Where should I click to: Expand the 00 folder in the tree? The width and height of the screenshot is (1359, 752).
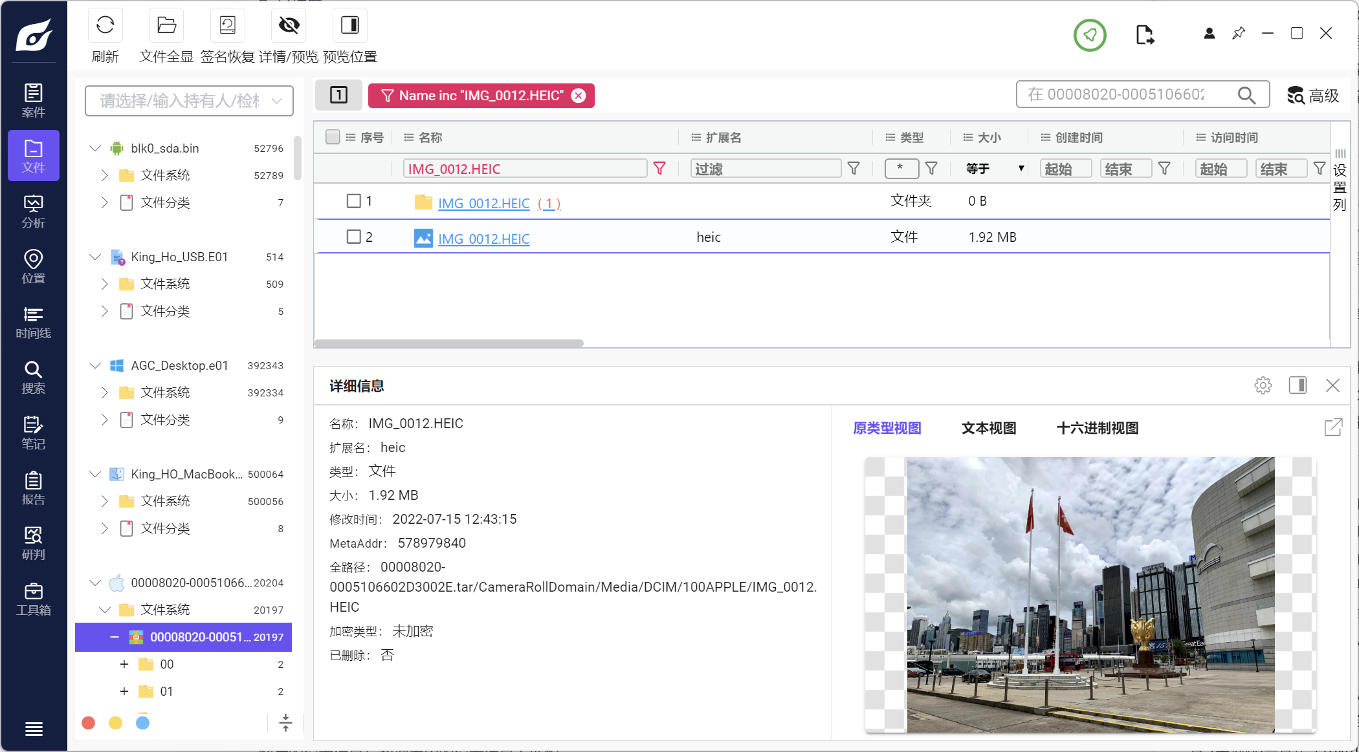pyautogui.click(x=124, y=664)
